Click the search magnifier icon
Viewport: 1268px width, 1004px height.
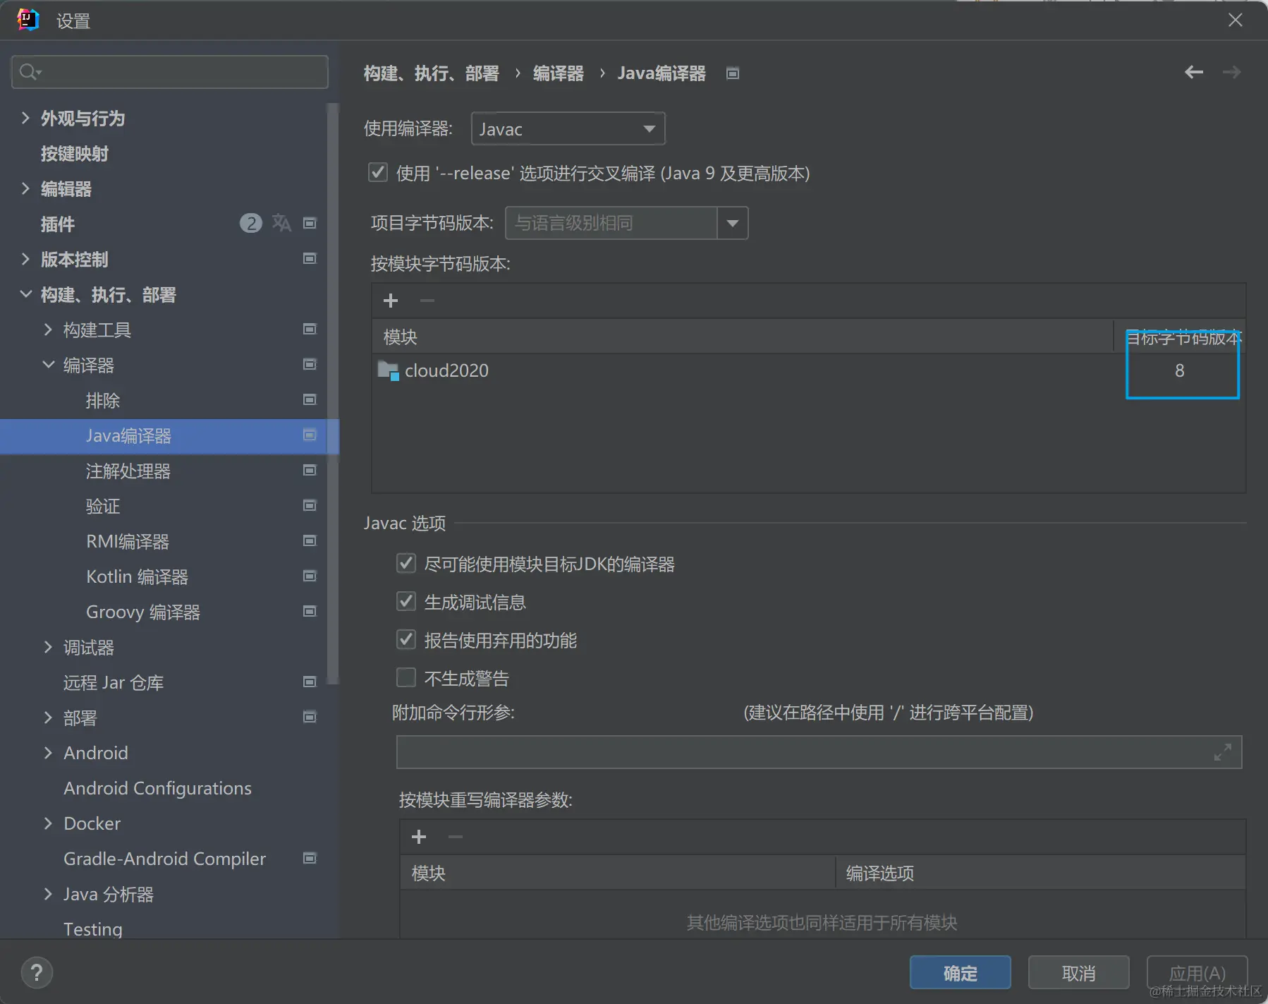[30, 72]
